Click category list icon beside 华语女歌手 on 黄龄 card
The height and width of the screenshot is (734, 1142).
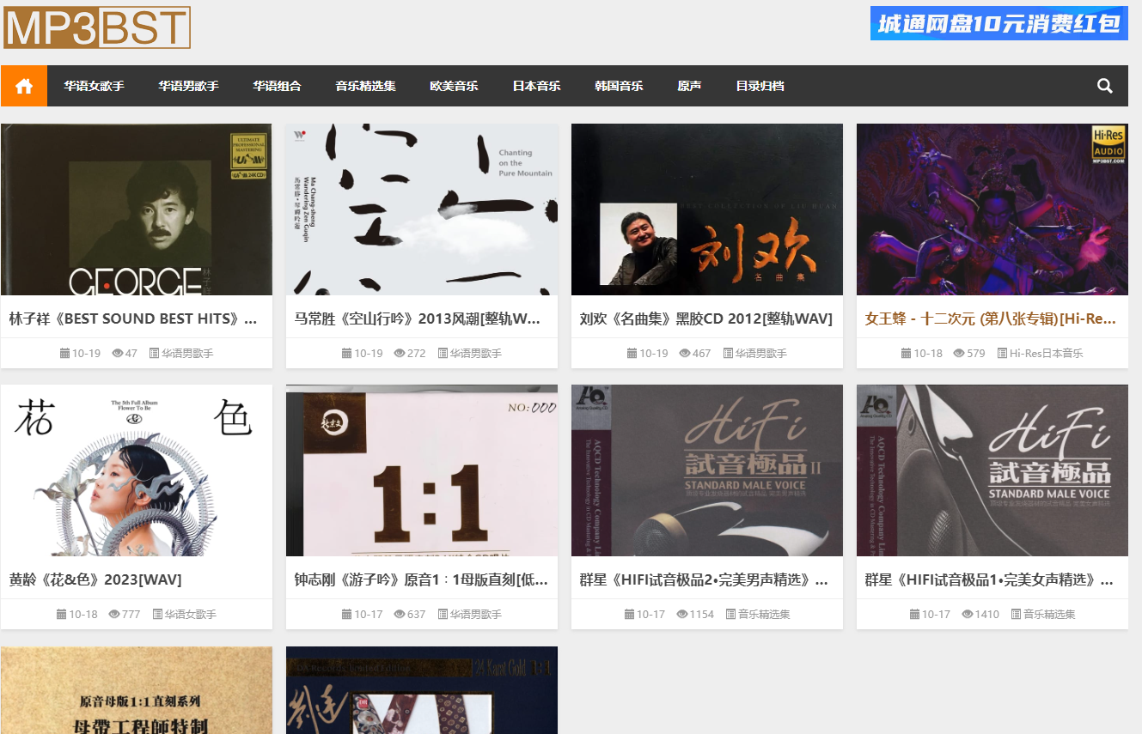157,614
